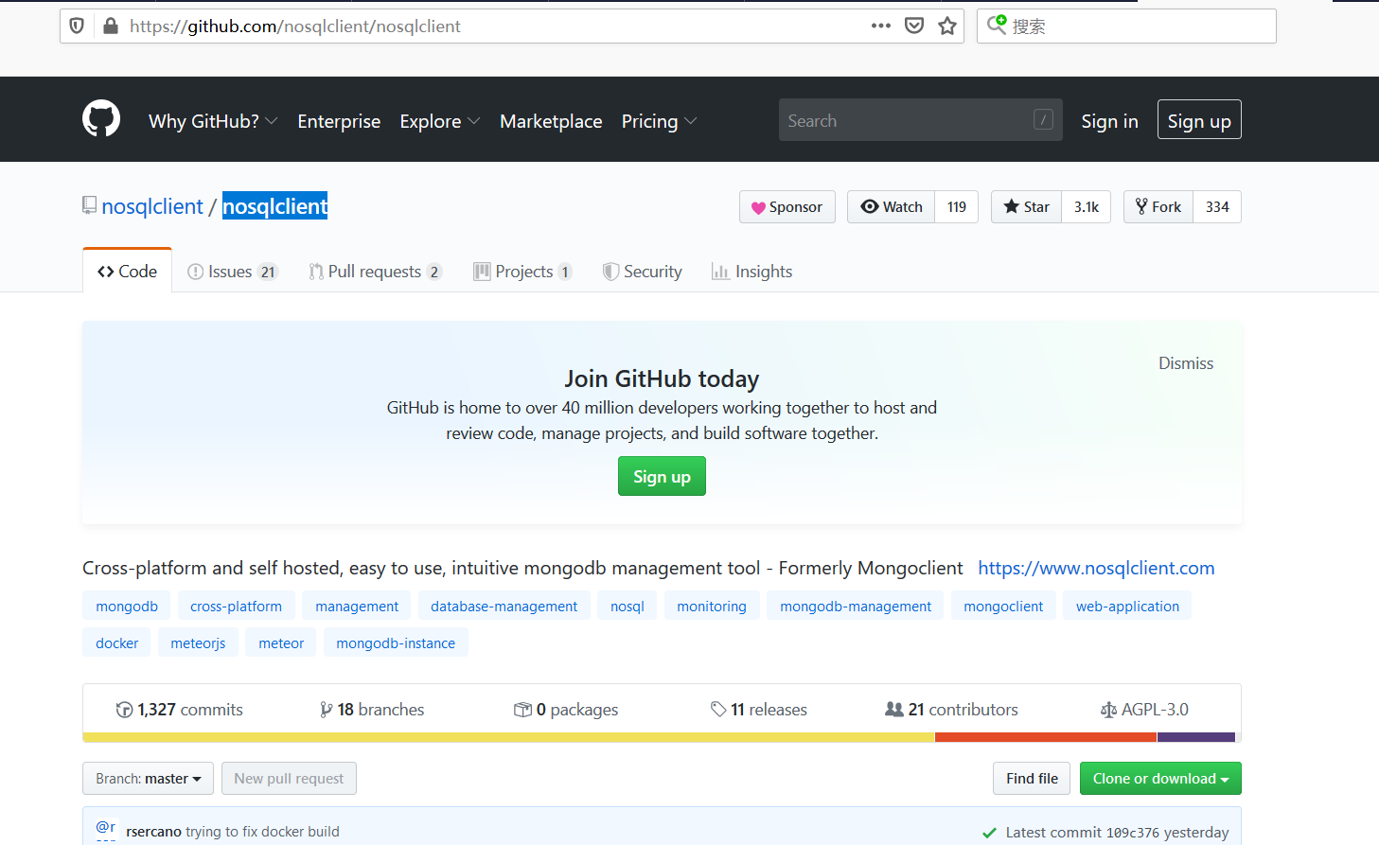Image resolution: width=1379 pixels, height=845 pixels.
Task: Click the Find file button
Action: click(1032, 779)
